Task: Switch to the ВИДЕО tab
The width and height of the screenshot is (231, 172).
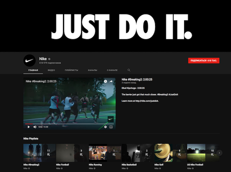Action: click(51, 70)
